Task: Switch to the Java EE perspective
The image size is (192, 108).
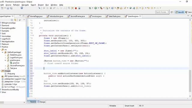Action: tap(180, 12)
